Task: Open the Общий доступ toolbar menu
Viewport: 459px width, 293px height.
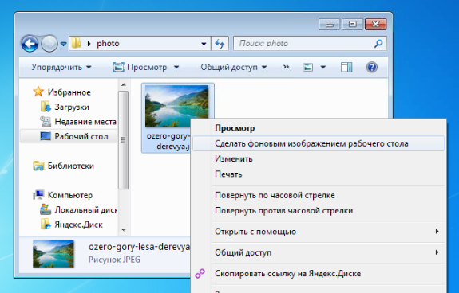Action: pos(234,68)
